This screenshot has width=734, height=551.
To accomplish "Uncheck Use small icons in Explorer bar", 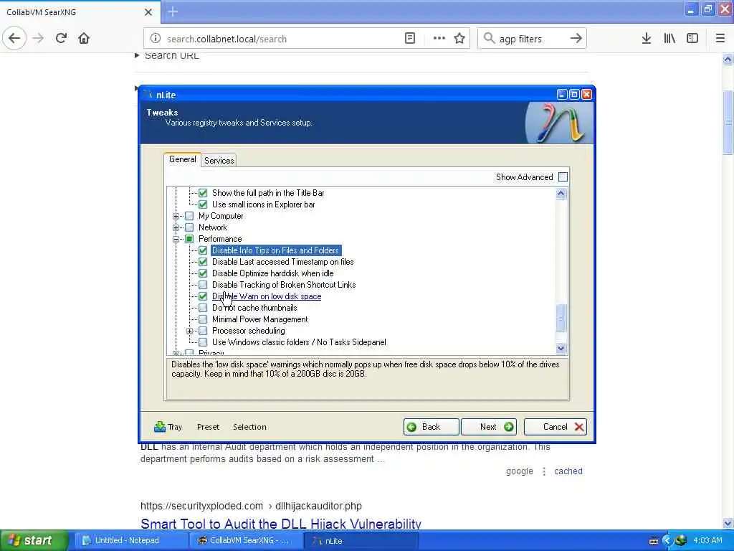I will click(203, 204).
